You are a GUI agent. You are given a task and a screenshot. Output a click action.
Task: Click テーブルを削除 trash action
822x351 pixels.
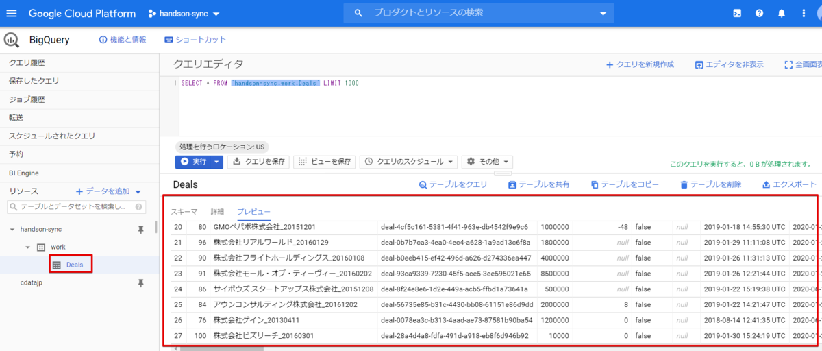coord(710,185)
